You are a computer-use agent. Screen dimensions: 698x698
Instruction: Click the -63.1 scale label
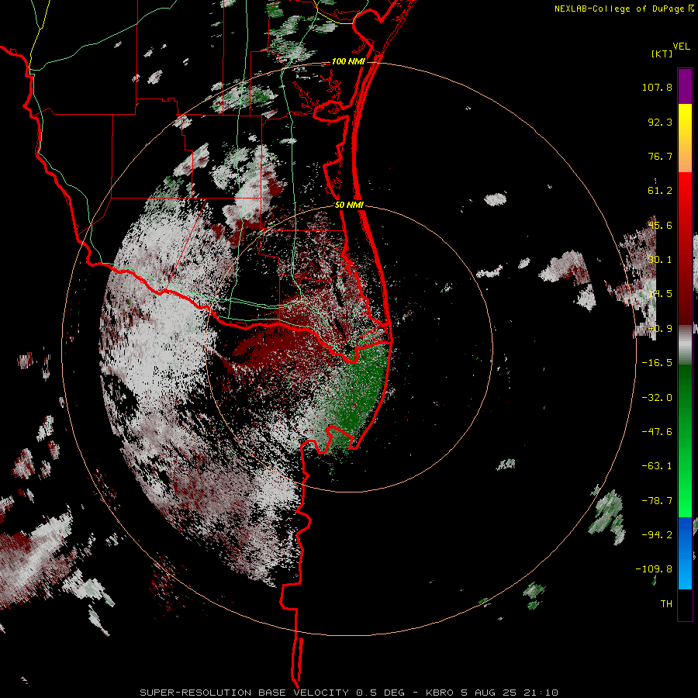point(657,466)
